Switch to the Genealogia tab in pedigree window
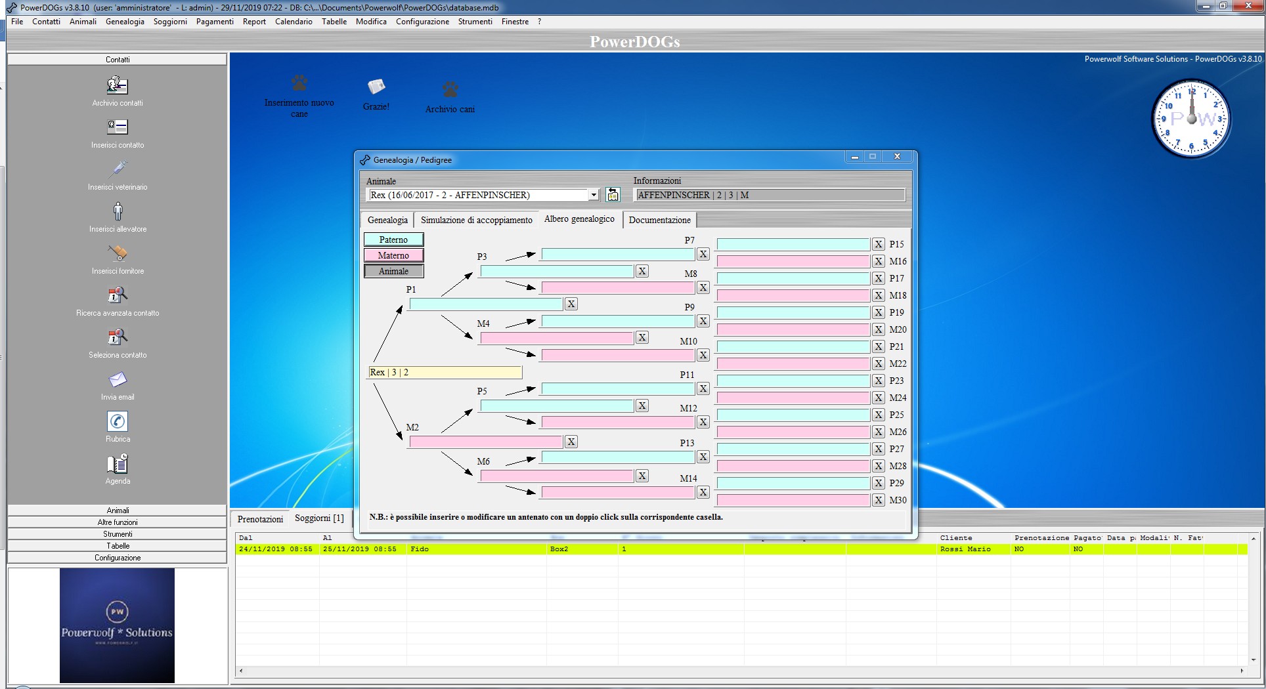 click(x=387, y=220)
